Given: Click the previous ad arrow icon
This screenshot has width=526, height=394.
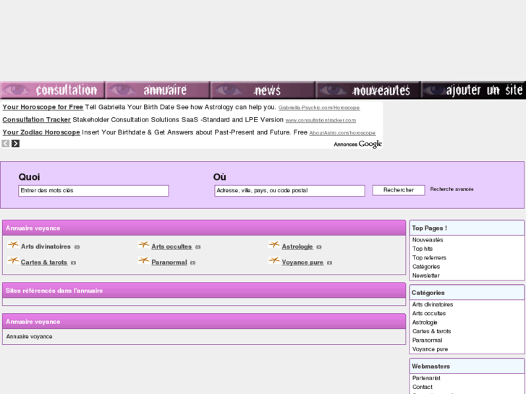Looking at the screenshot, I should pos(5,144).
